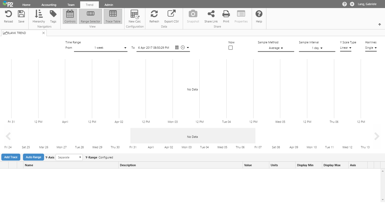
Task: Save the trend using the Save icon
Action: click(21, 14)
